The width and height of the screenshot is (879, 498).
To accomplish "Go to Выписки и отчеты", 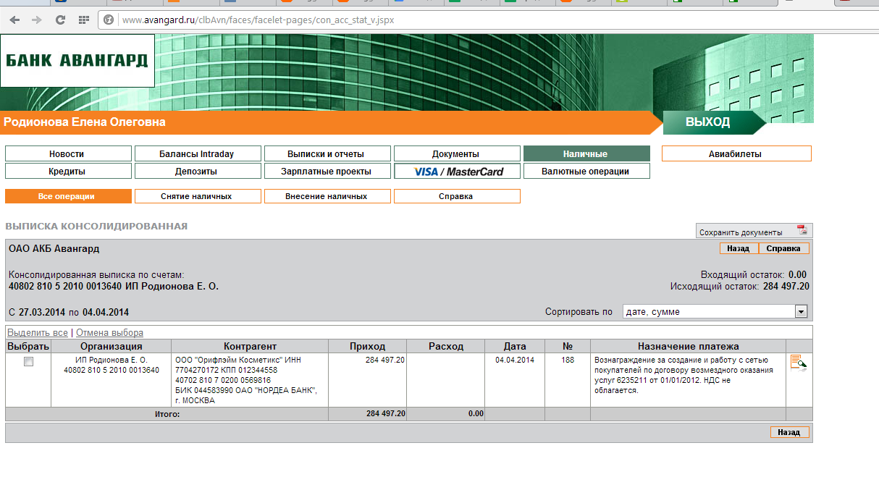I will pyautogui.click(x=327, y=153).
